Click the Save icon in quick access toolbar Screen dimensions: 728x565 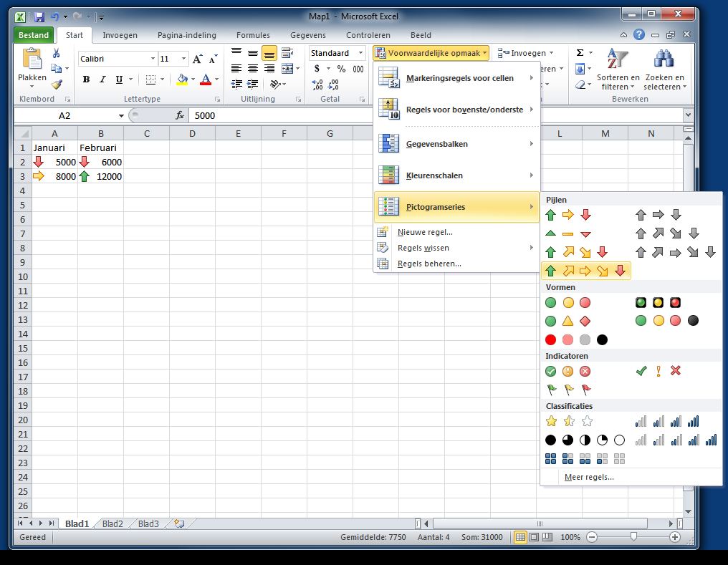tap(39, 17)
